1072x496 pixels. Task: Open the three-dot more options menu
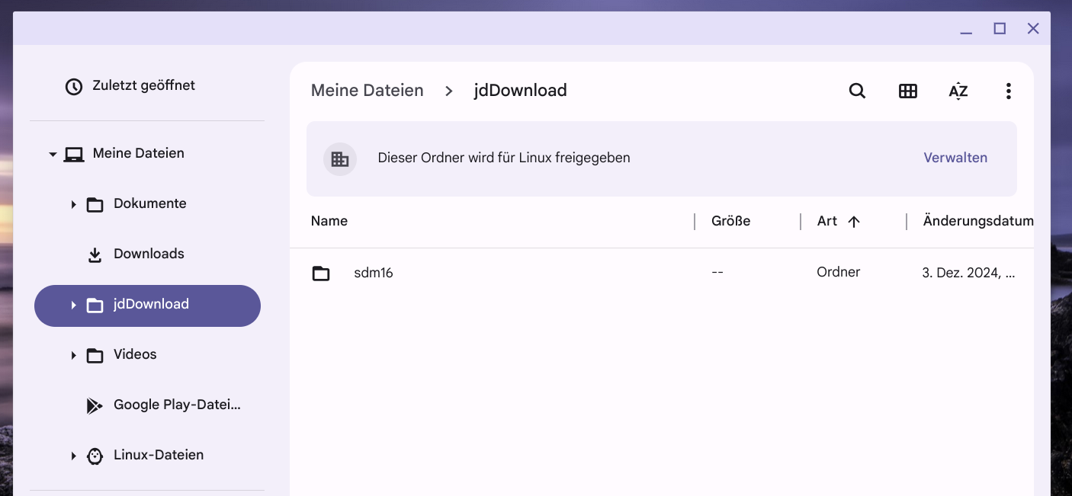pos(1008,91)
